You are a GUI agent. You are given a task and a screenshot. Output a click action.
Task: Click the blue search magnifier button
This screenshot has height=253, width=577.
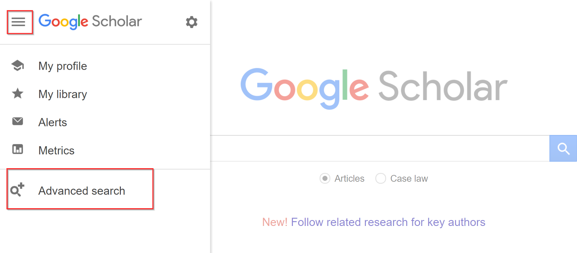(x=563, y=148)
